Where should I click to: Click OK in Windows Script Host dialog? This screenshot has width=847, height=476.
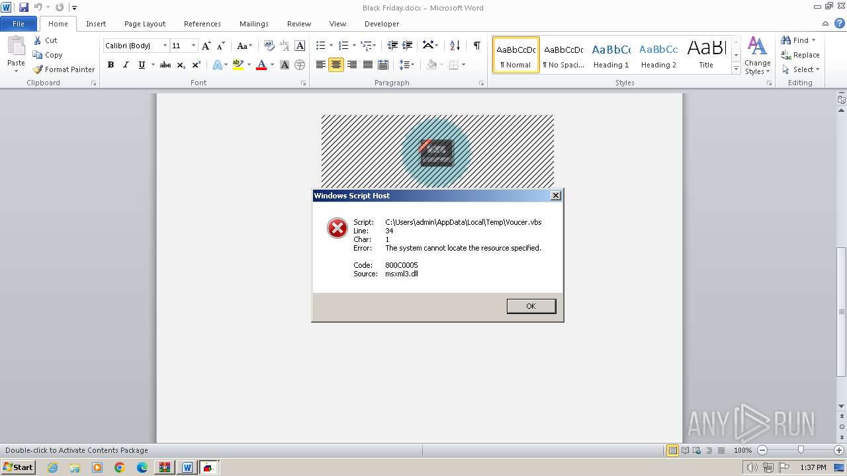click(x=531, y=306)
